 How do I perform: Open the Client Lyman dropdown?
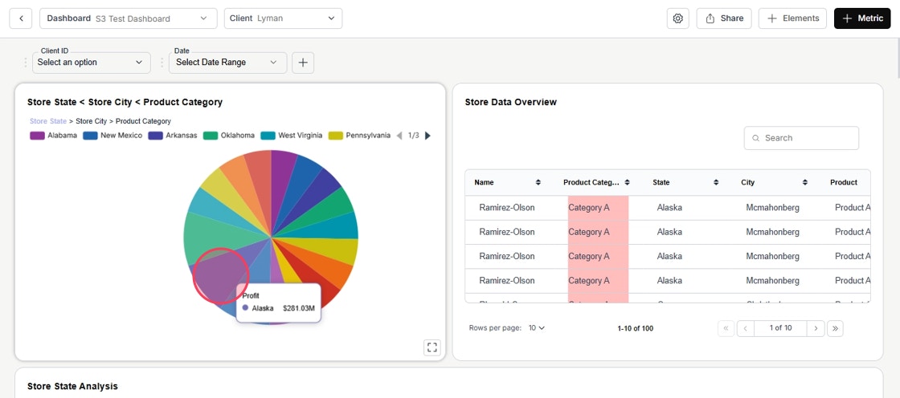[x=283, y=18]
